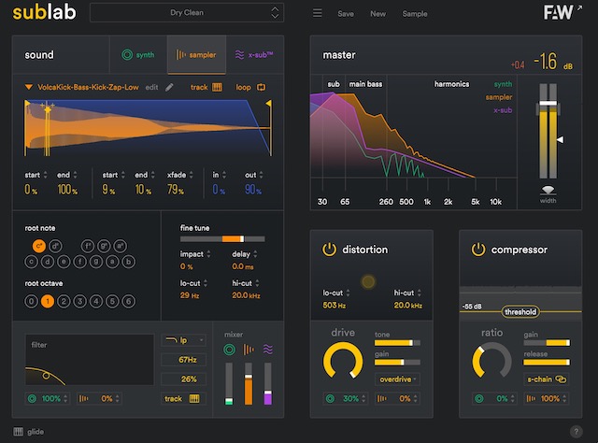Click the x-sub wave icon in mixer
Screen dimensions: 598x443
click(x=267, y=349)
